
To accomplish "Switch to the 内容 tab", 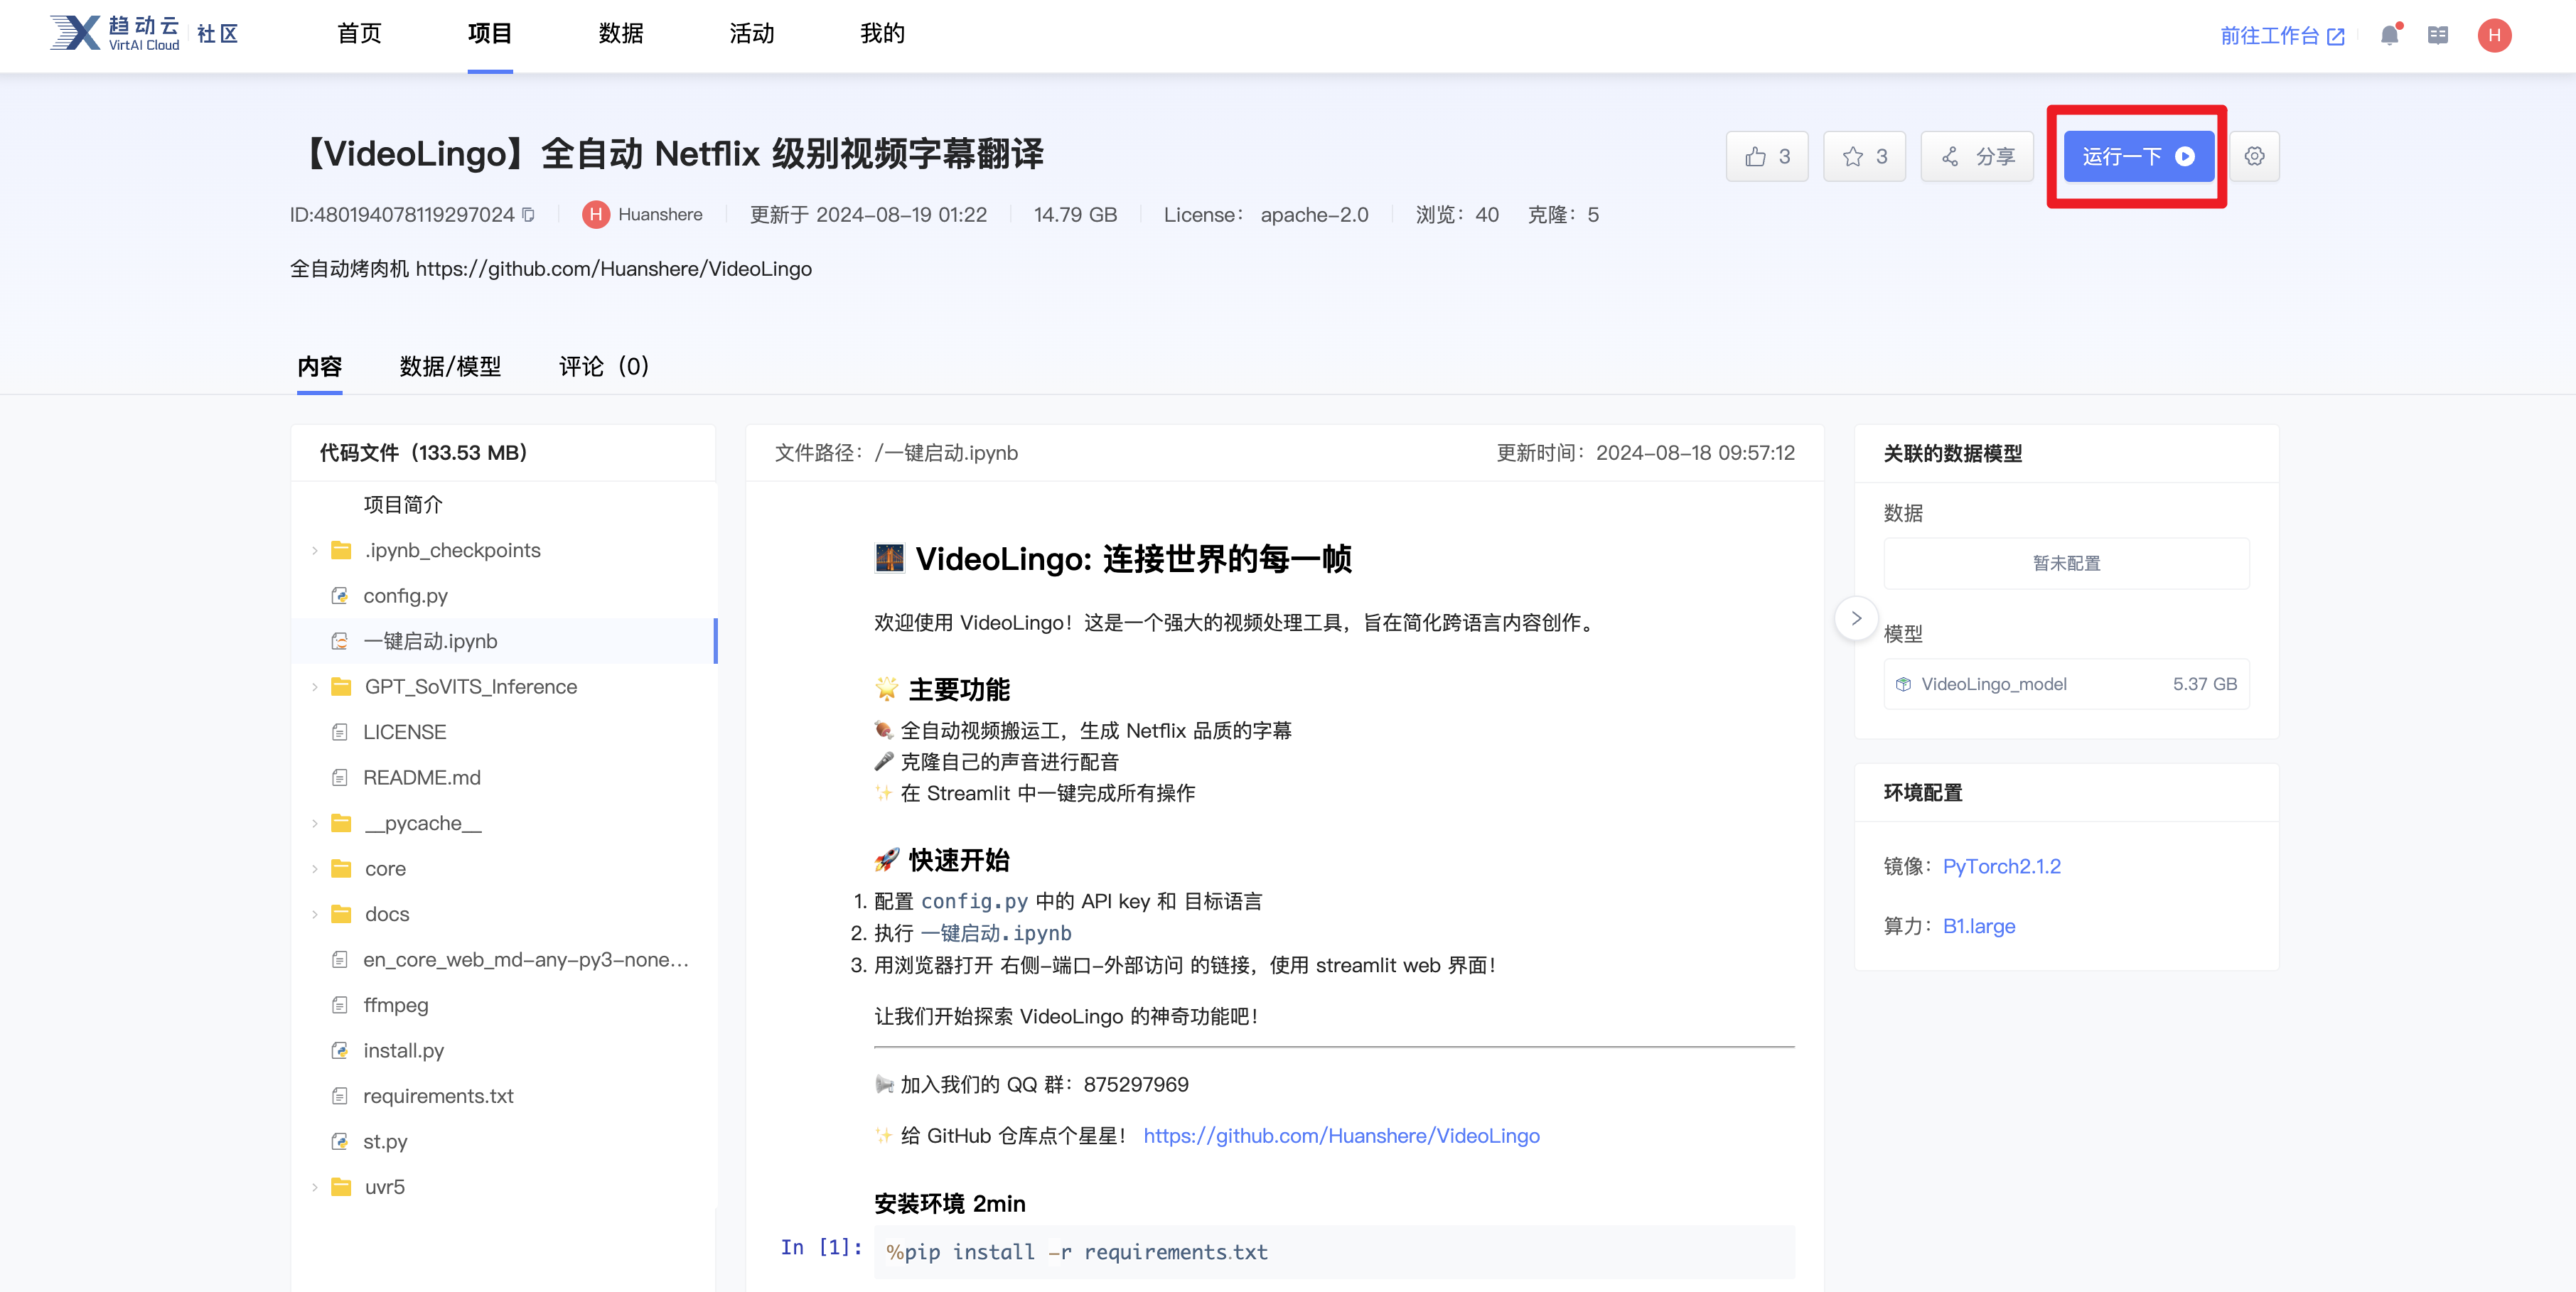I will (x=320, y=367).
